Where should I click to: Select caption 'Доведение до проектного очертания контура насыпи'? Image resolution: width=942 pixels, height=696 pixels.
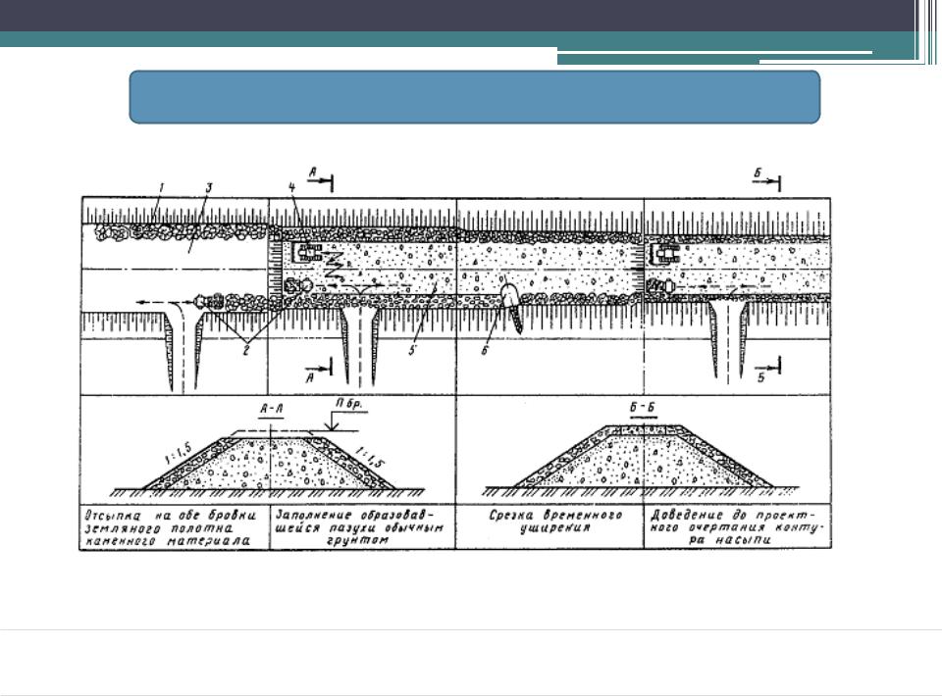click(738, 527)
